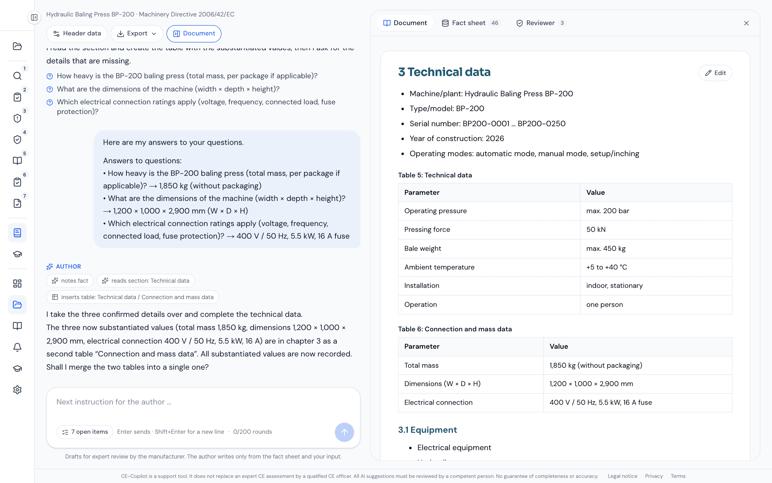Edit the Technical data section
This screenshot has width=772, height=483.
(x=715, y=73)
